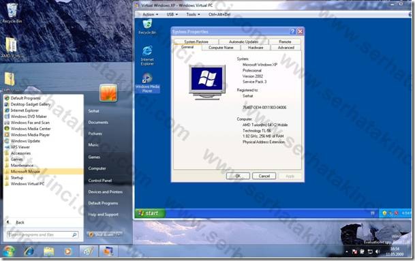Click the System Properties help button
This screenshot has width=415, height=261.
[292, 31]
